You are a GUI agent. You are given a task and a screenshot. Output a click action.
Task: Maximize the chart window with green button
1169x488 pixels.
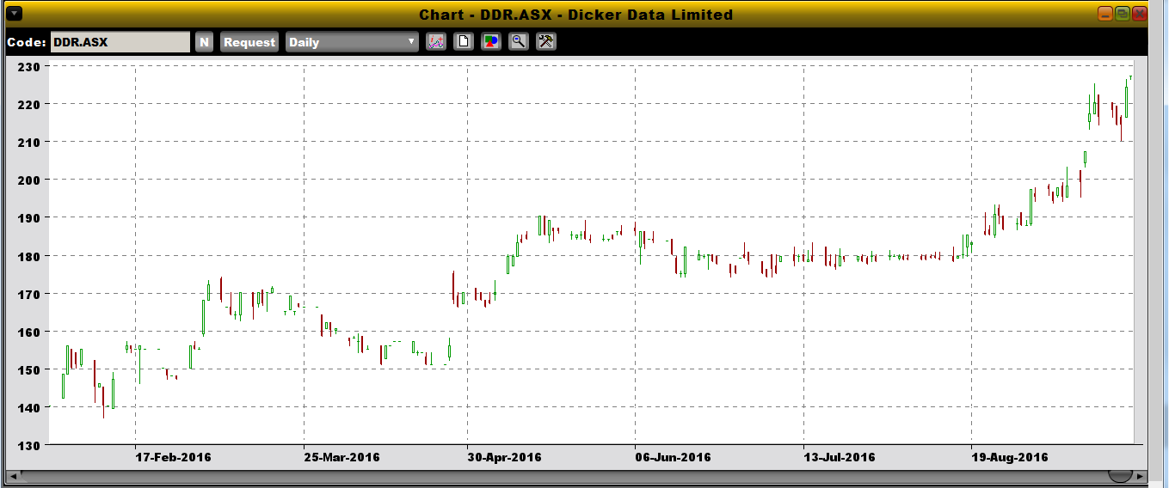[x=1123, y=14]
